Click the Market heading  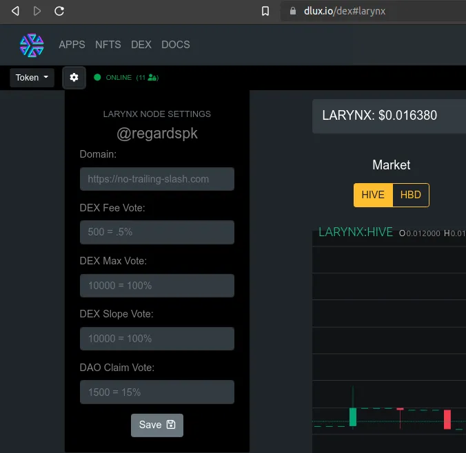391,165
